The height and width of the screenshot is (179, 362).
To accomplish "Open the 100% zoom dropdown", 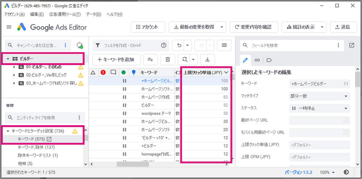I will [327, 172].
